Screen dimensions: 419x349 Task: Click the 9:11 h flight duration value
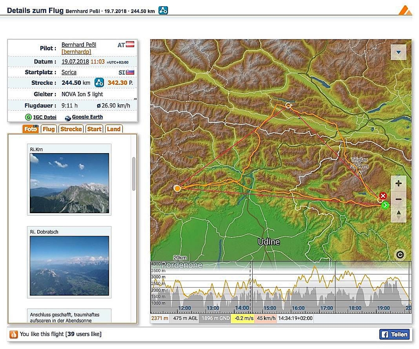[70, 106]
